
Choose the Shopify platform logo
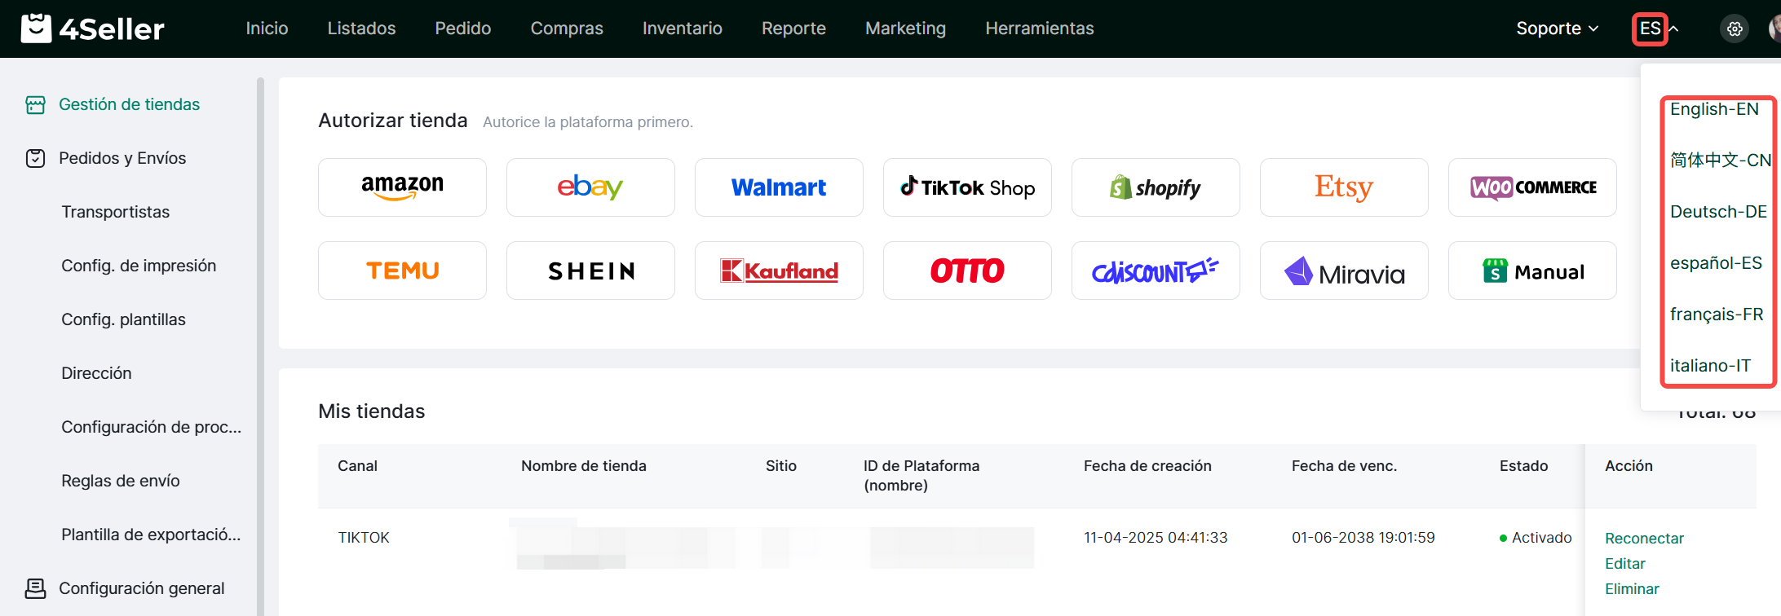point(1156,187)
